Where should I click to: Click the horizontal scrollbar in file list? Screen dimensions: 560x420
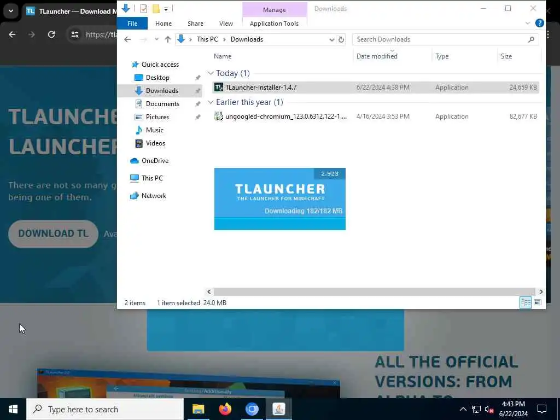374,292
